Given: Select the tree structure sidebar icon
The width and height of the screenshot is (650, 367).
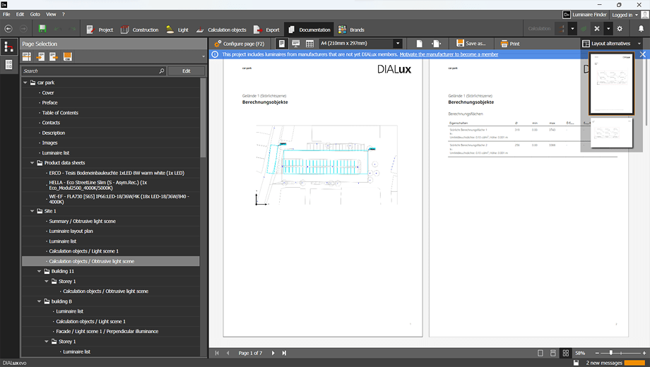Looking at the screenshot, I should pyautogui.click(x=9, y=47).
